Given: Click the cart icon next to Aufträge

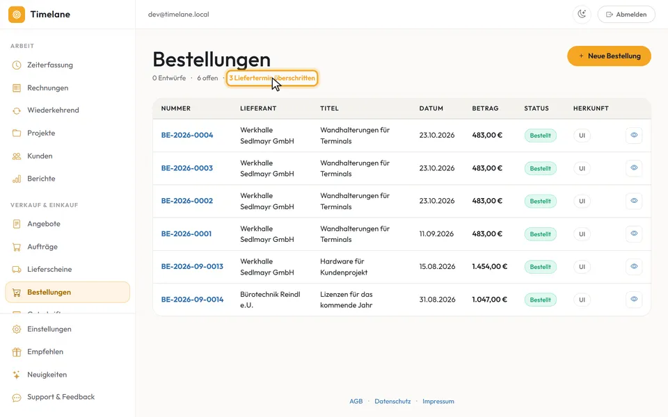Looking at the screenshot, I should 17,247.
